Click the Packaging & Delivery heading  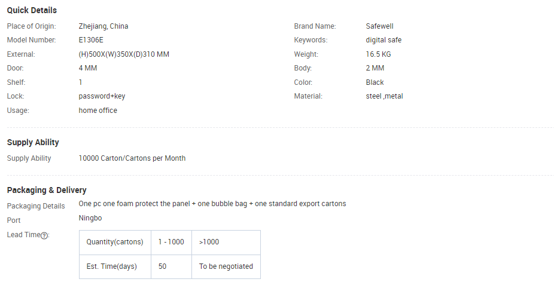coord(47,190)
